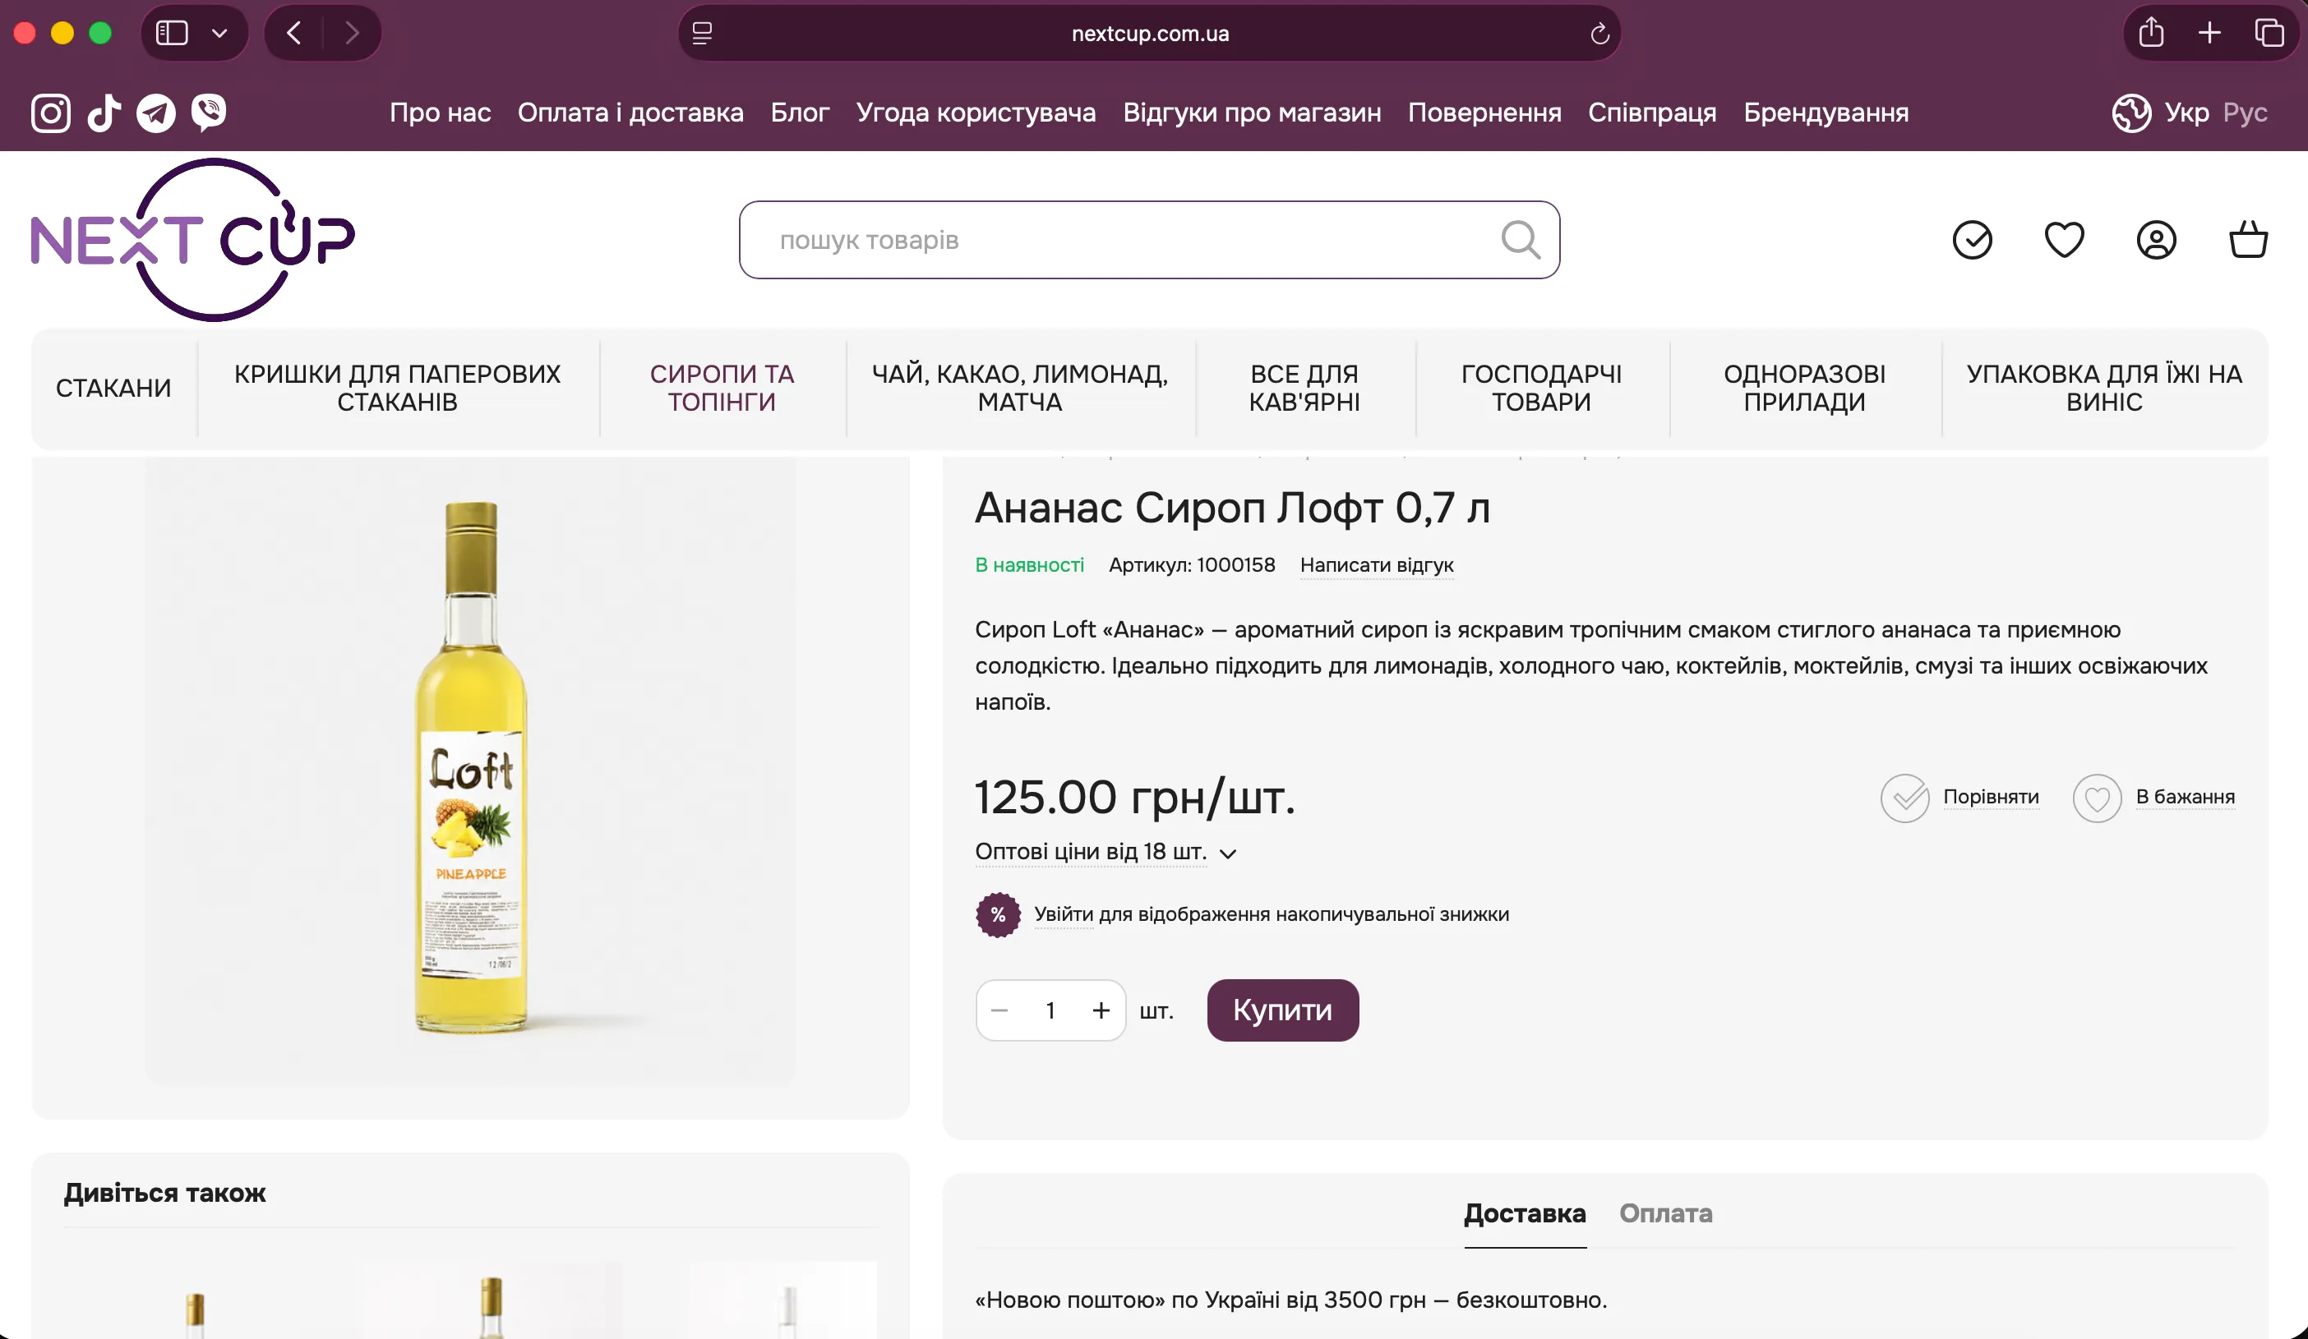2308x1339 pixels.
Task: Open Оплата і доставка link
Action: point(630,113)
